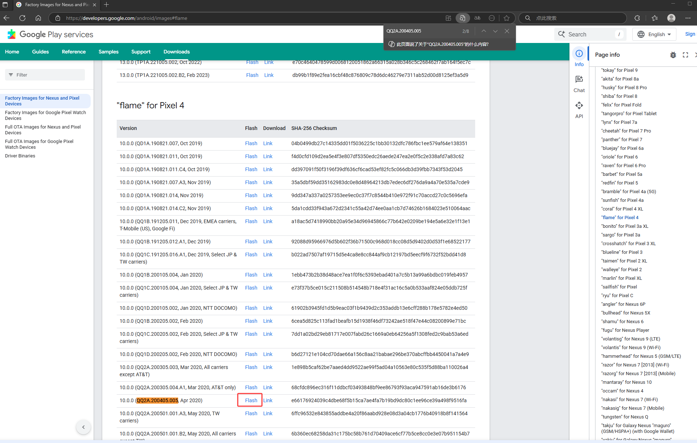This screenshot has width=697, height=443.
Task: Jump to previous find result
Action: tap(483, 31)
